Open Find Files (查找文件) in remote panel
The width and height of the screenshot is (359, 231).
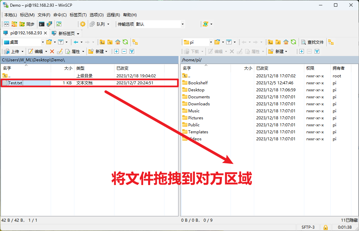313,42
